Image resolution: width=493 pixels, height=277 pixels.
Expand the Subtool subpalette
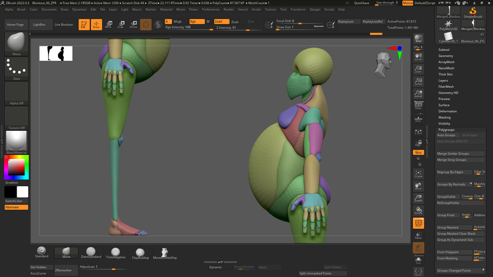coord(444,50)
